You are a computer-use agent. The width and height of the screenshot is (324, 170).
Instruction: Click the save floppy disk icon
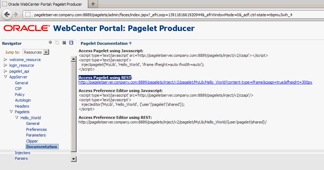71,42
